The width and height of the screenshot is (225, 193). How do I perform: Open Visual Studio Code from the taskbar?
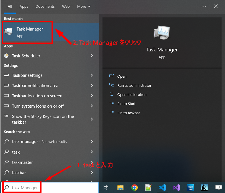coord(162,187)
